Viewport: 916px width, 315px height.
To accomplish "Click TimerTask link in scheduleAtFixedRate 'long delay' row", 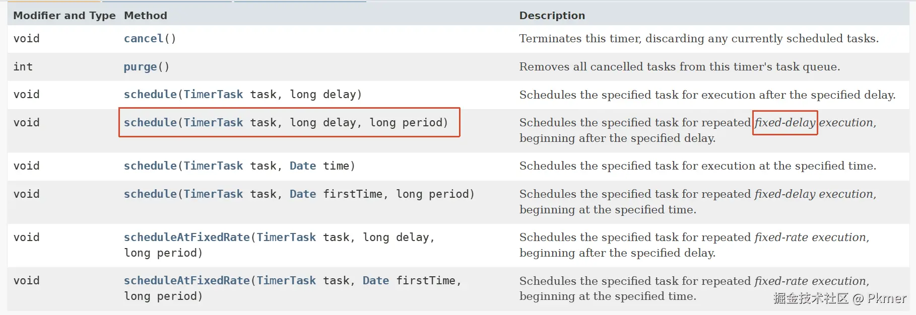I will 286,238.
